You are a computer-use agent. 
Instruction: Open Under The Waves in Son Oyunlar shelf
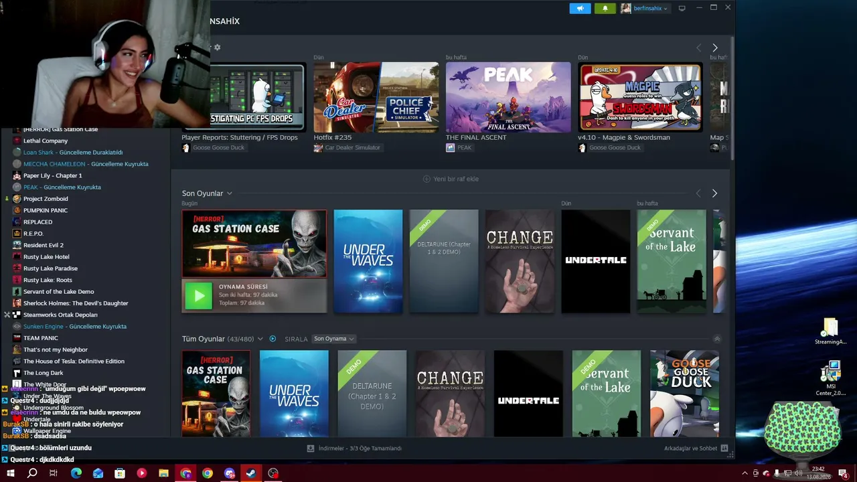coord(368,261)
